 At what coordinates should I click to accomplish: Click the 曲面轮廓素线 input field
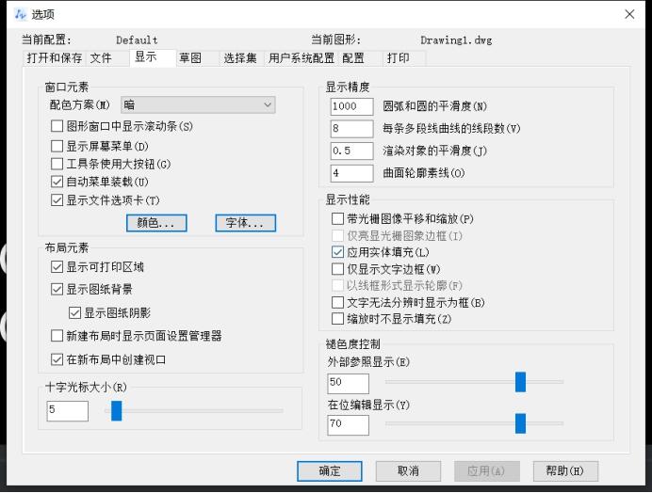pos(351,173)
